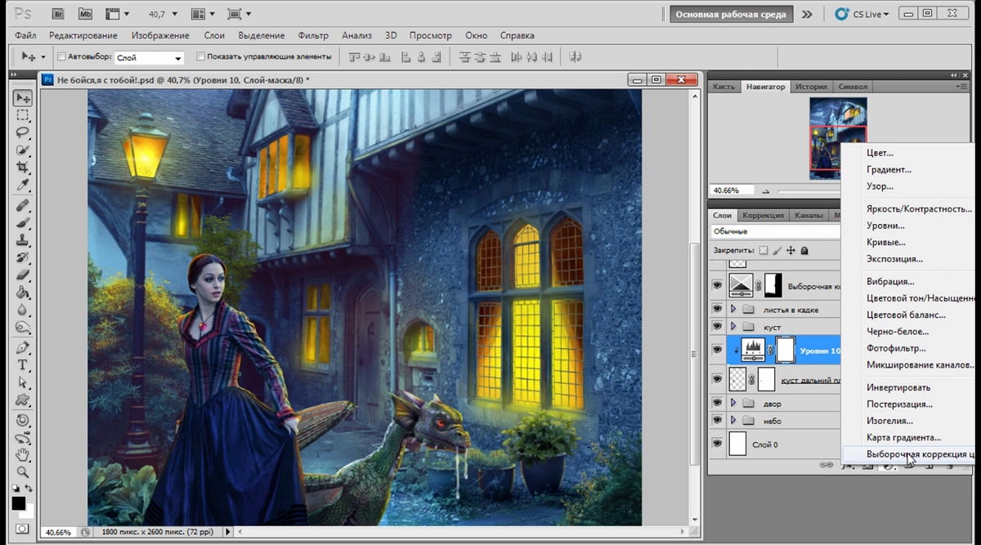Expand the куст group

[733, 326]
